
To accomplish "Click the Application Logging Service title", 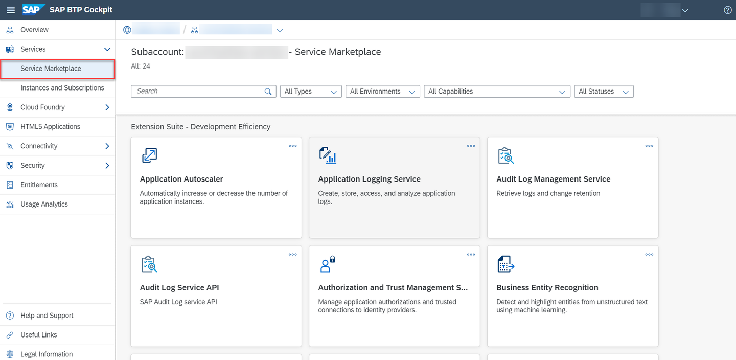I will 370,179.
